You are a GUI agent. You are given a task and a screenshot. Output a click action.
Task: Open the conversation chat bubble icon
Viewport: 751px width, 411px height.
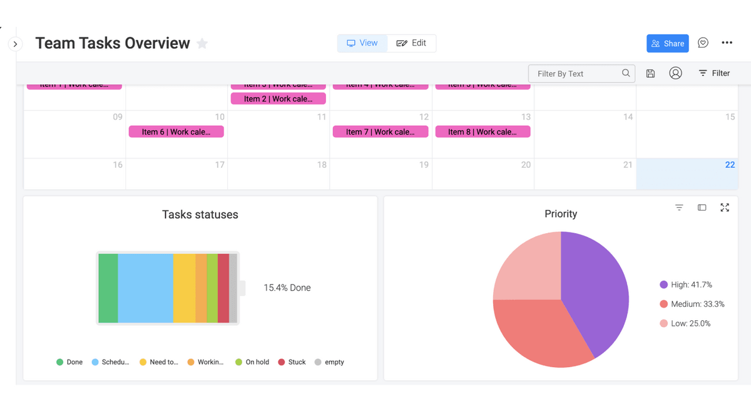click(703, 43)
